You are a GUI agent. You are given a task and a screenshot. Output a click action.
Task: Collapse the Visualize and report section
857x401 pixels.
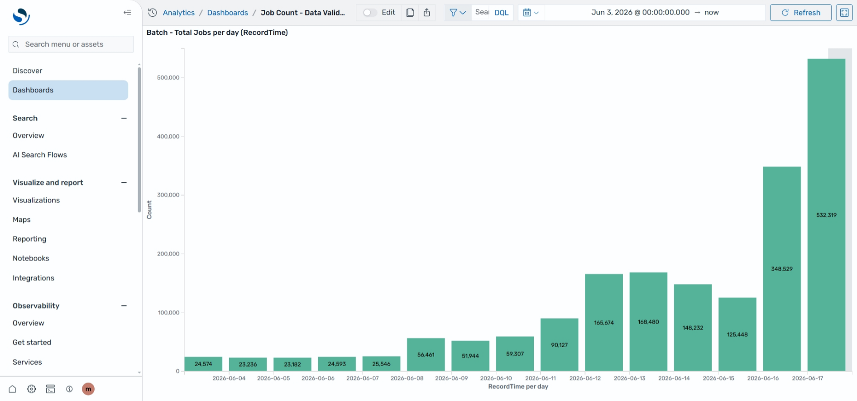coord(124,182)
